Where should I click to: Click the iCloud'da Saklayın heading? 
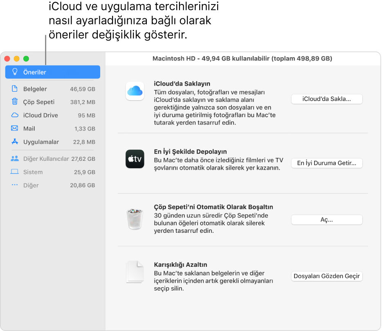pos(182,83)
